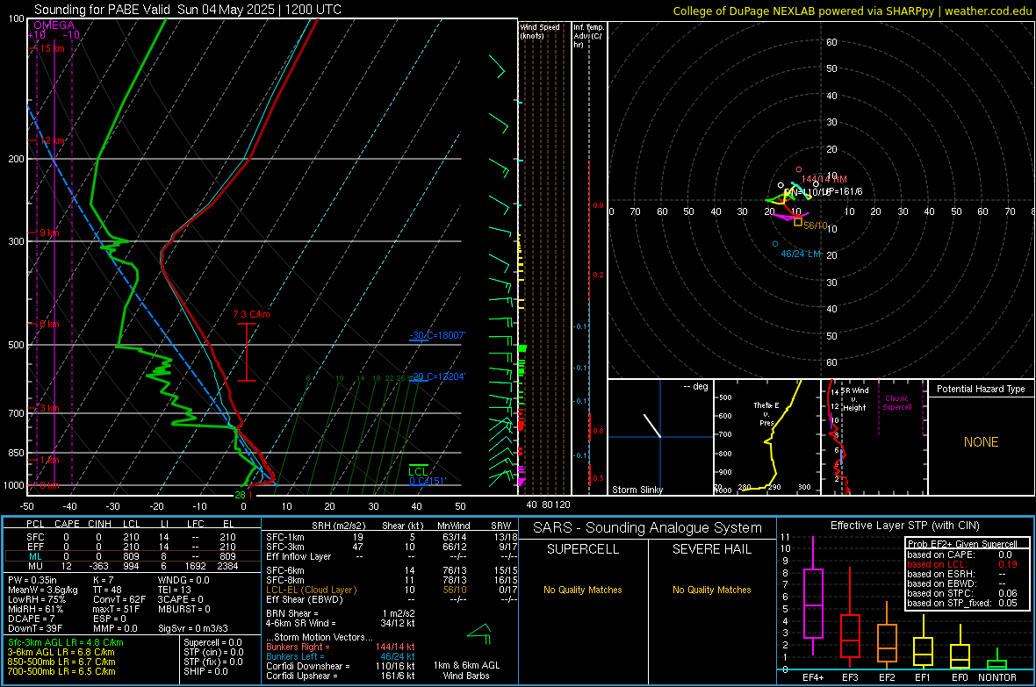Click the green wind barb above '1km & 6km AGL'
The width and height of the screenshot is (1036, 687).
click(x=479, y=633)
